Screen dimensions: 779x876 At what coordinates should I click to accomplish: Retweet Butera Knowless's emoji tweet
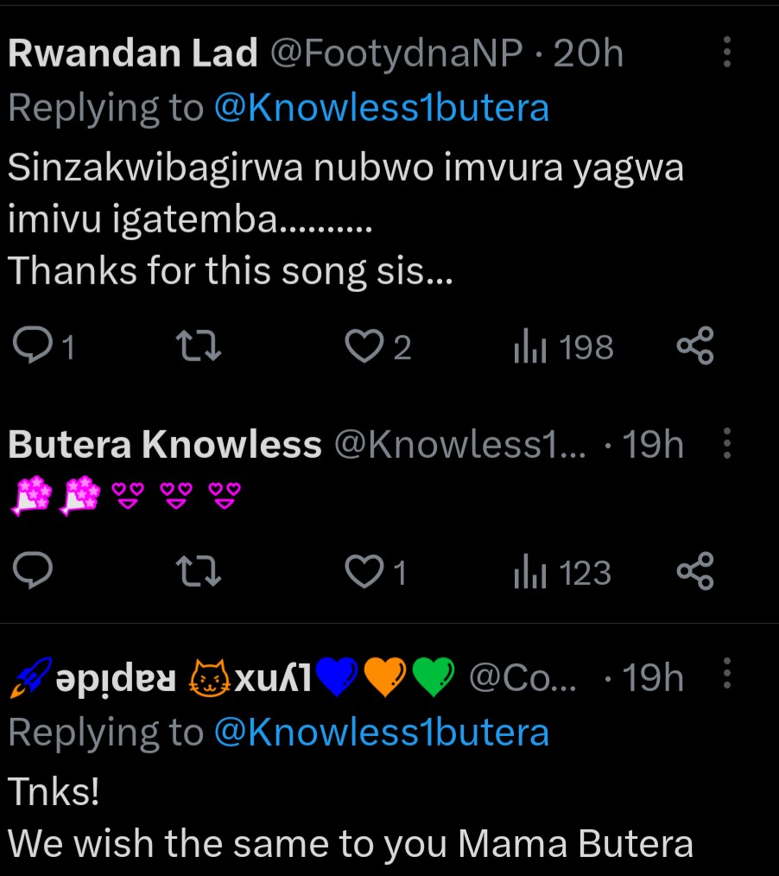(x=199, y=572)
